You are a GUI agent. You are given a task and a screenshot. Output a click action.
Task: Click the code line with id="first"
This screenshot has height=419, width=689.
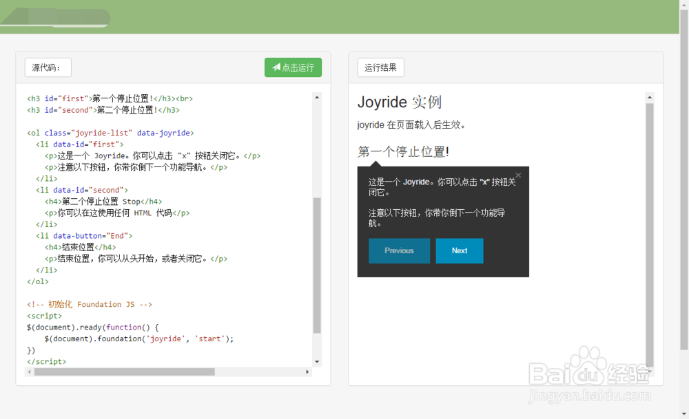(110, 98)
